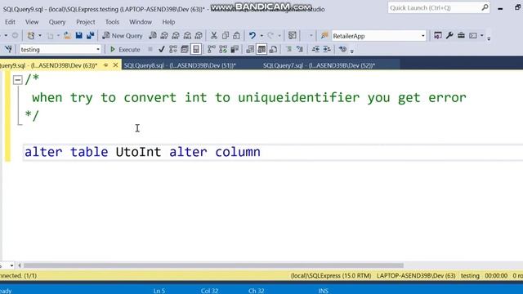Display the Estimated Execution Plan
Viewport: 523px width, 294px height.
pos(172,49)
